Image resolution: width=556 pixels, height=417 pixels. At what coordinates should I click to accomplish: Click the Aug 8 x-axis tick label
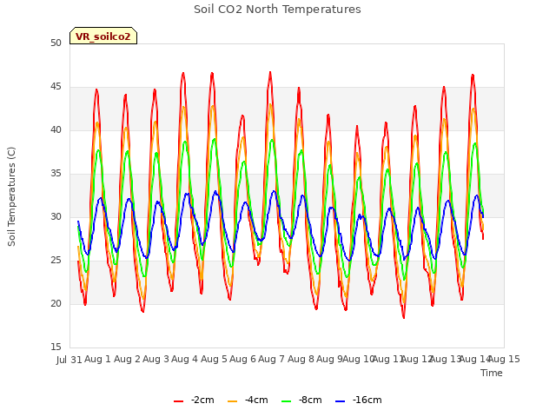301,360
